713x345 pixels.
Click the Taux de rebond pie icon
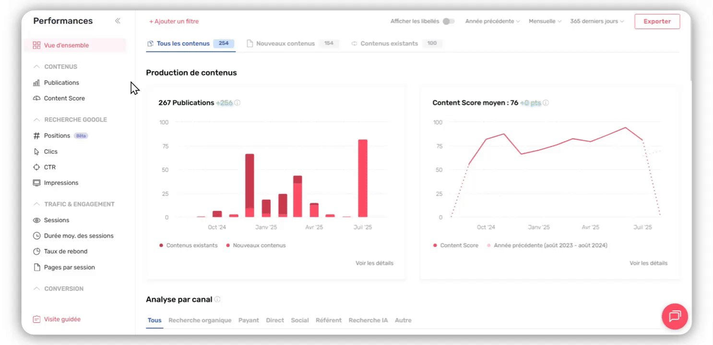point(36,252)
